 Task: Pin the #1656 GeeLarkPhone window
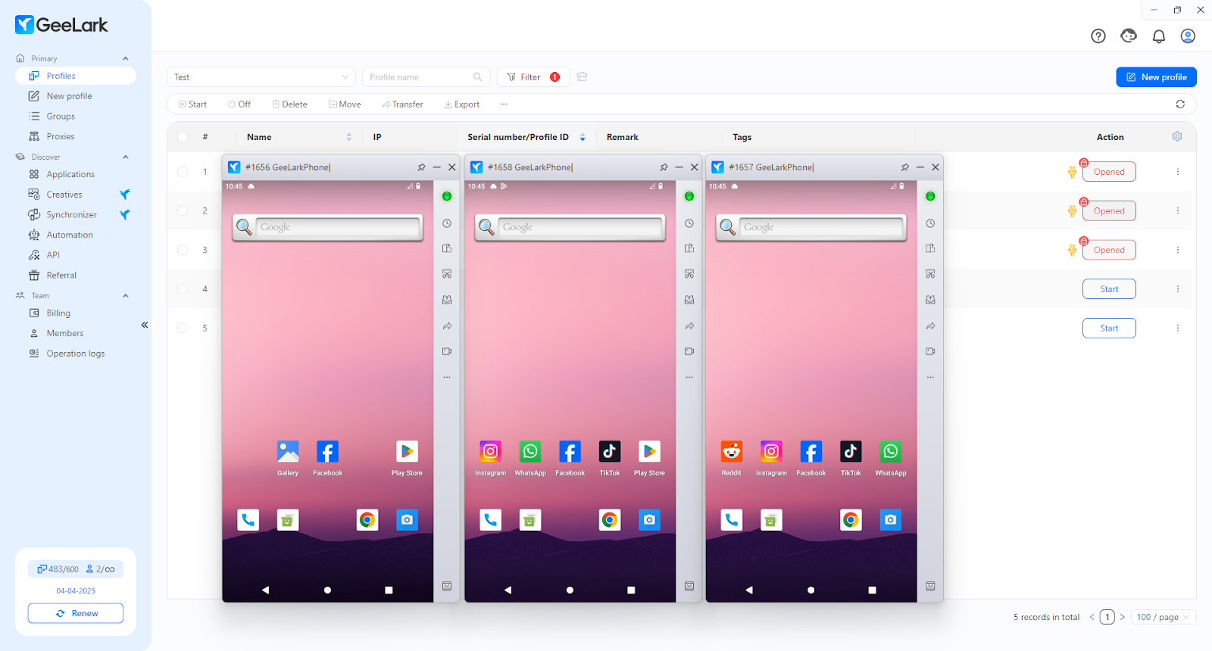[421, 167]
